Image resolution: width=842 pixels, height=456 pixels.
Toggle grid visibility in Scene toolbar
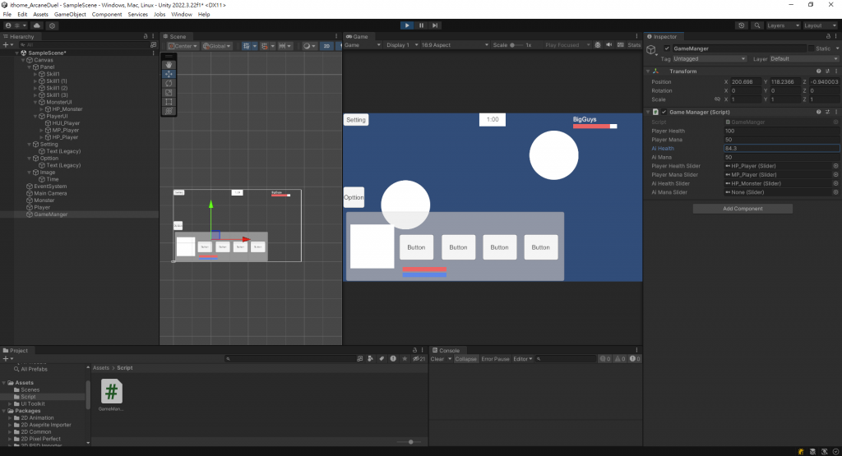(x=247, y=46)
